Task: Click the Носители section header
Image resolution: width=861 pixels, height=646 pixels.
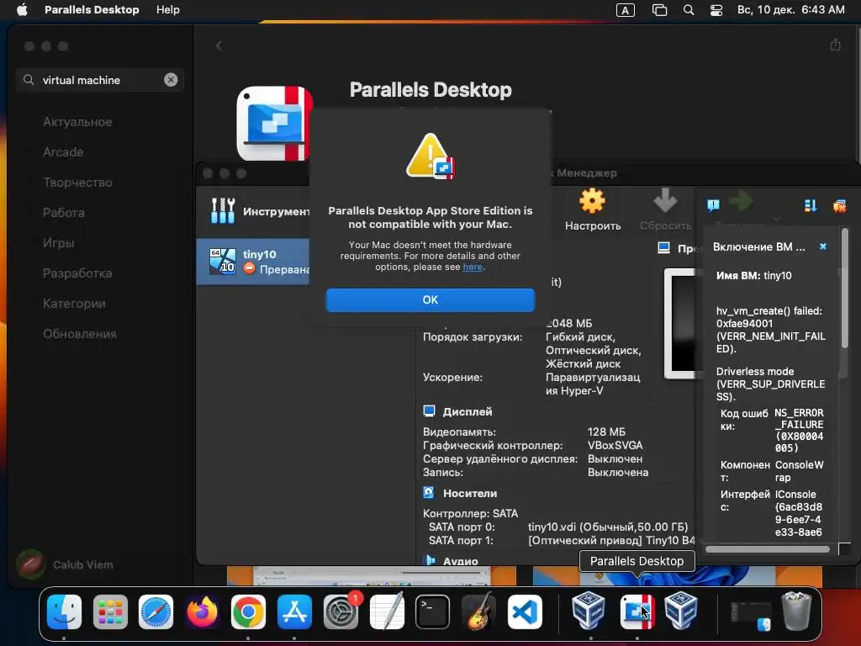Action: click(x=470, y=493)
